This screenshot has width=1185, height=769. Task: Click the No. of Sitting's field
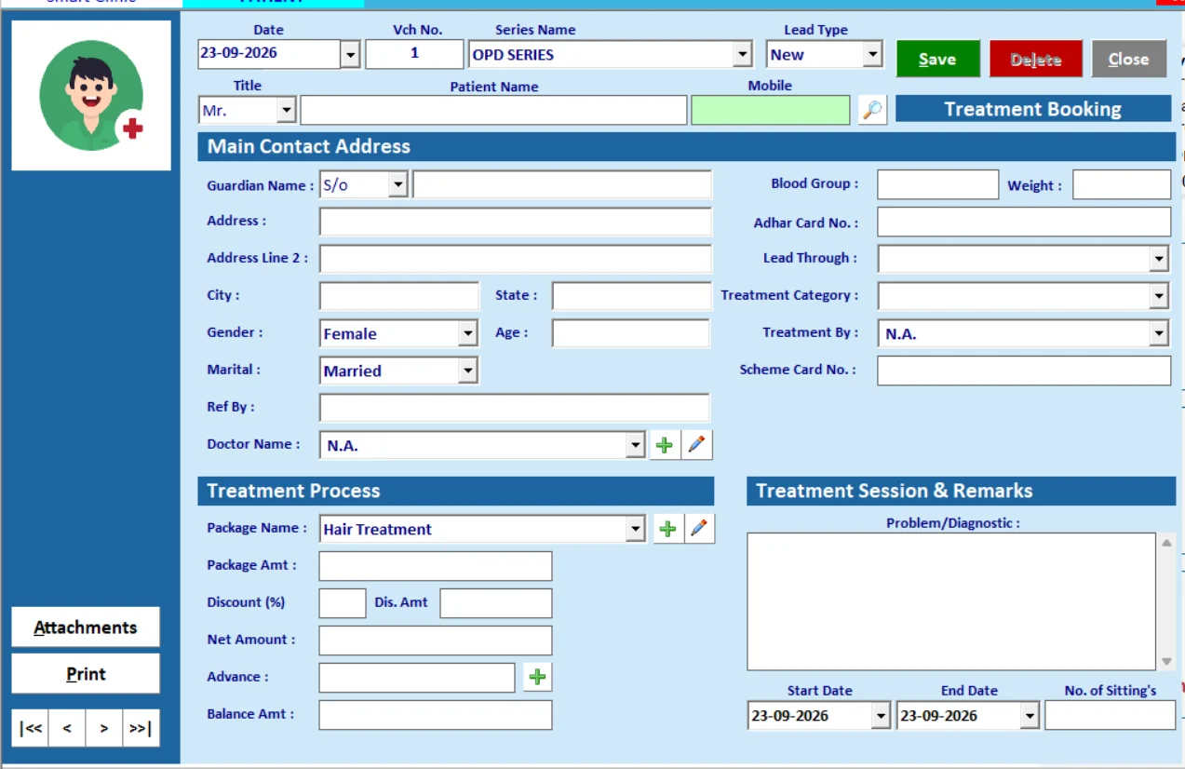coord(1111,715)
